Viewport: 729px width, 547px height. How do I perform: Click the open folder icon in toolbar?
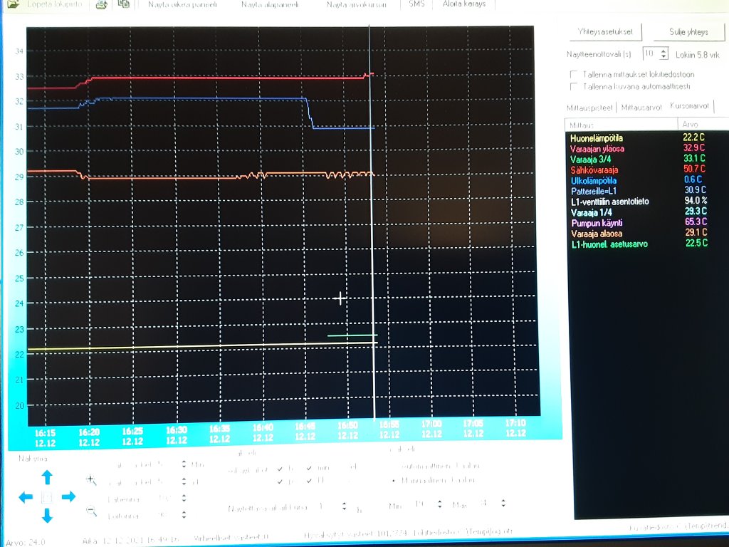pyautogui.click(x=13, y=4)
